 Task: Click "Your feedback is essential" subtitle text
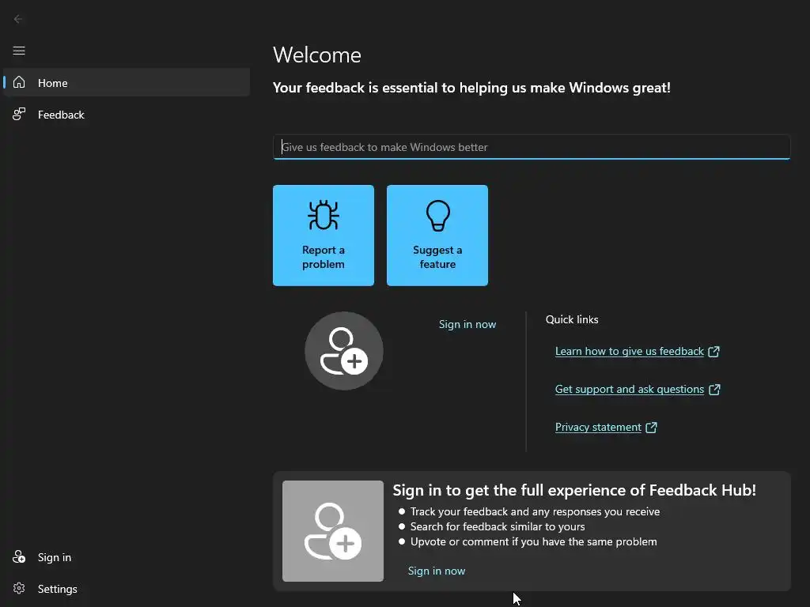471,88
